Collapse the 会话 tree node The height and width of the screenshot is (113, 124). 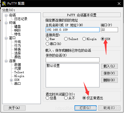6,15
